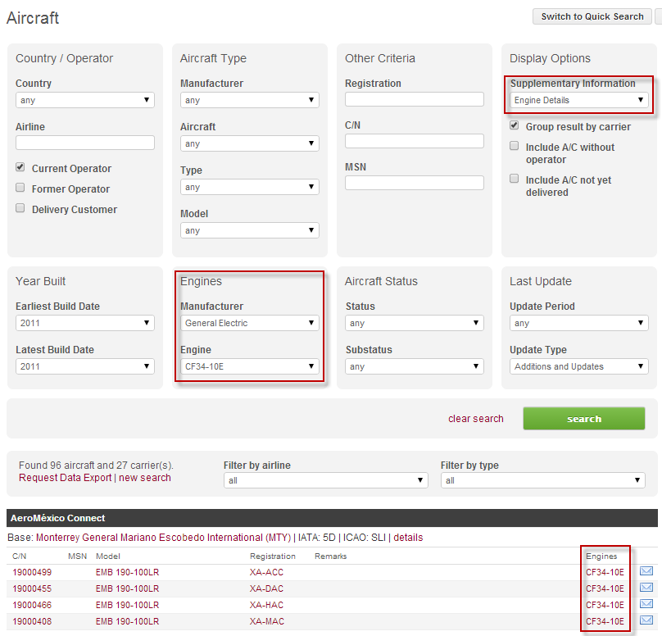Uncheck Group result by carrier
662x636 pixels.
coord(515,126)
